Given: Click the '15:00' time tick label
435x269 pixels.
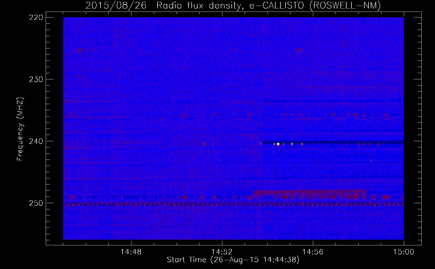Looking at the screenshot, I should point(404,252).
